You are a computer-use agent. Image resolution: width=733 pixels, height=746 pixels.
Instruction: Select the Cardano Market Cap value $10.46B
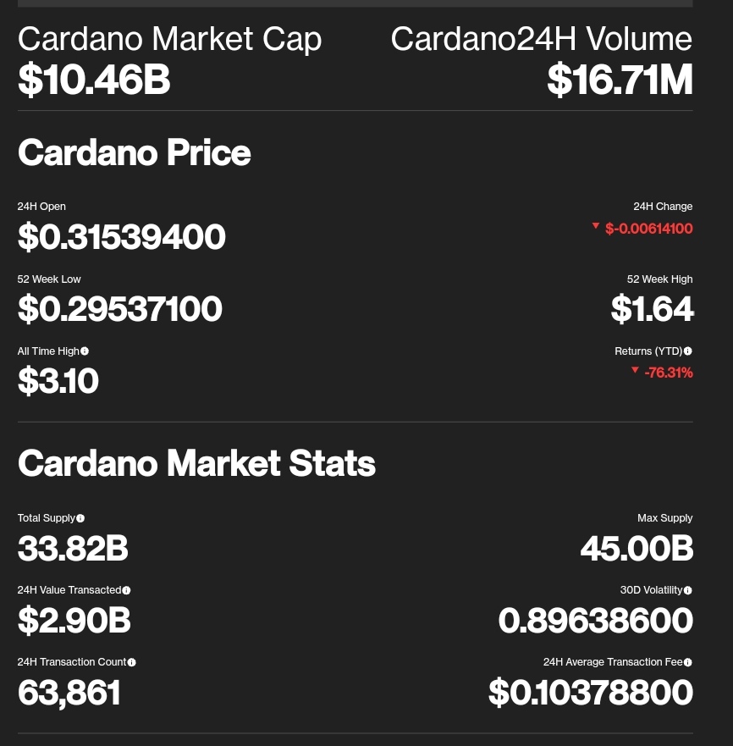(94, 80)
